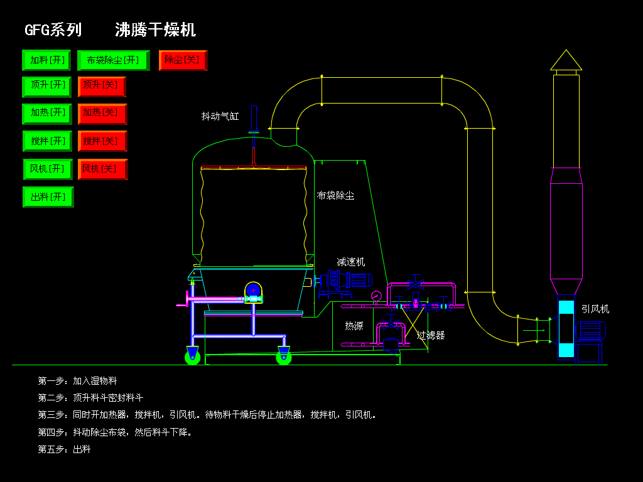Select the round pressure gauge

[x=376, y=296]
